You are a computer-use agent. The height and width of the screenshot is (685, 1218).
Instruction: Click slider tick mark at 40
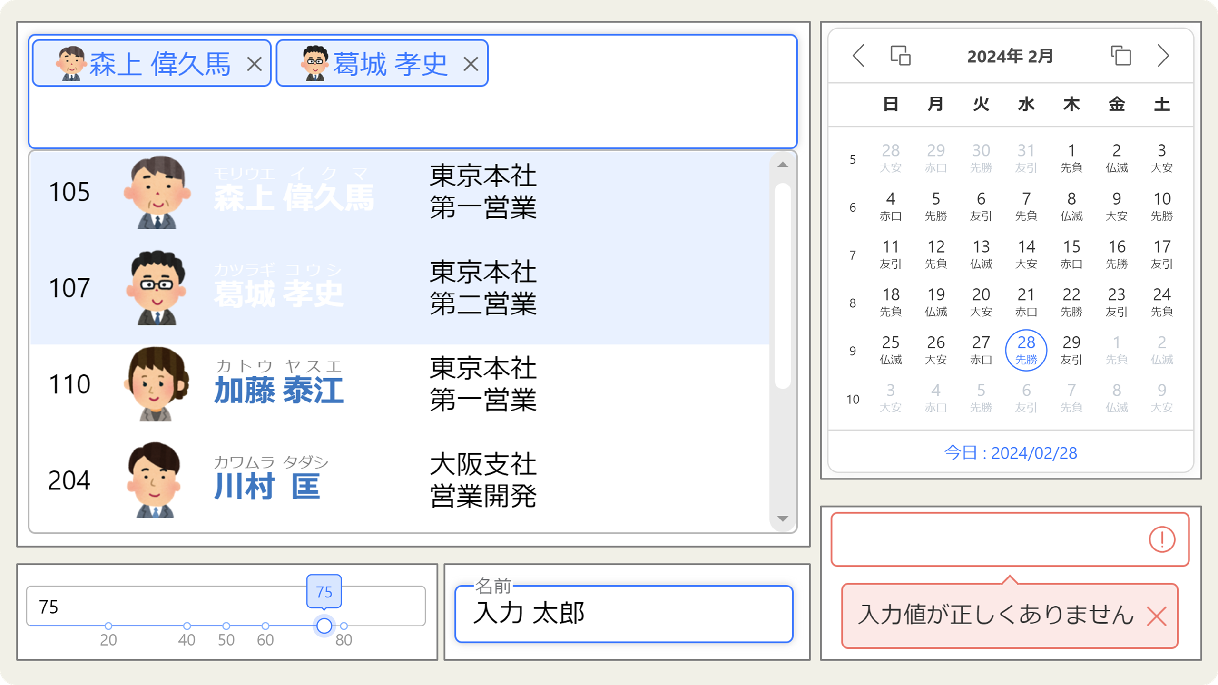187,626
